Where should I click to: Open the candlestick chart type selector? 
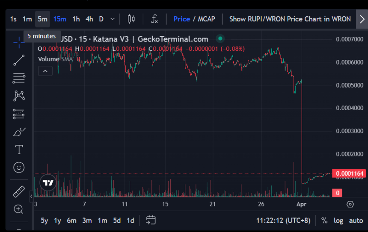pyautogui.click(x=131, y=19)
